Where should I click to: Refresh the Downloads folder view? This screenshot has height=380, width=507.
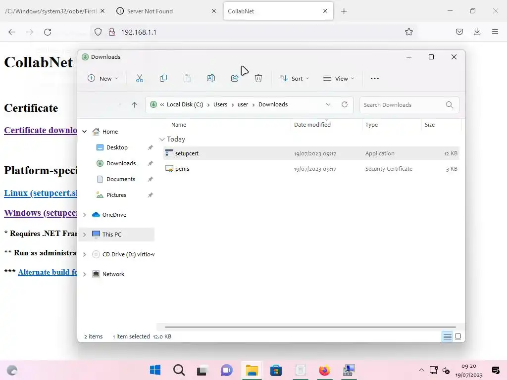pyautogui.click(x=345, y=104)
